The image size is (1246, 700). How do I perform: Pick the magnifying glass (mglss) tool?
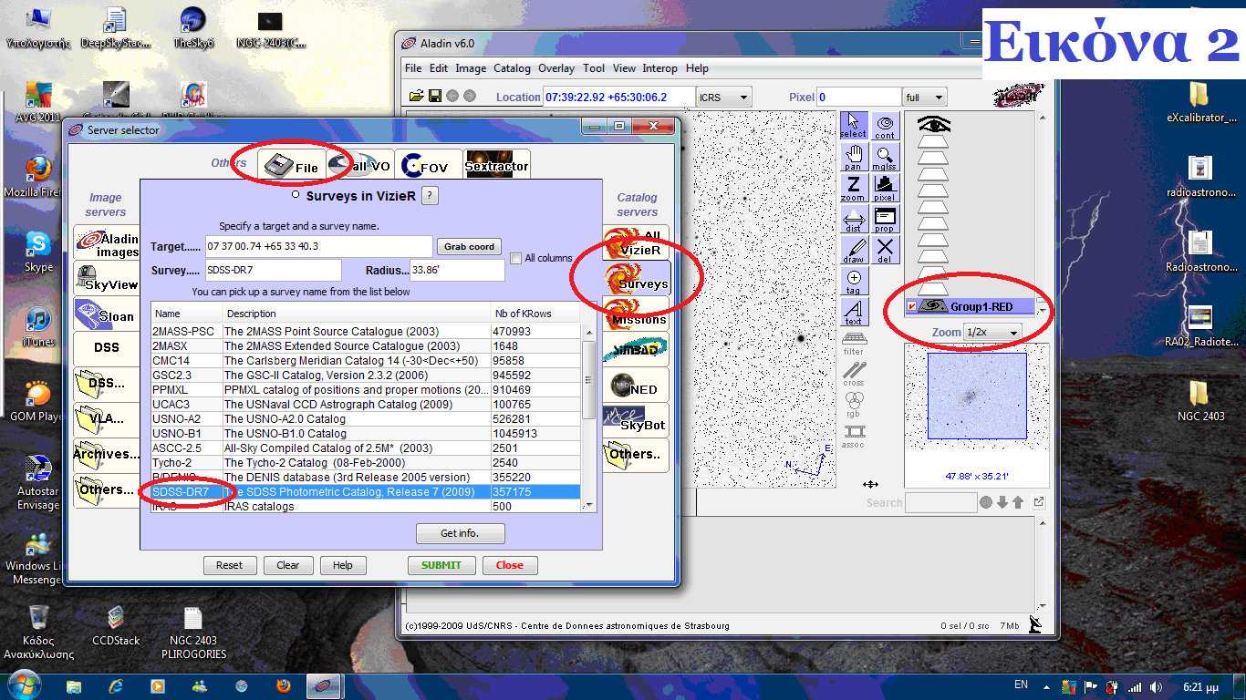point(885,157)
